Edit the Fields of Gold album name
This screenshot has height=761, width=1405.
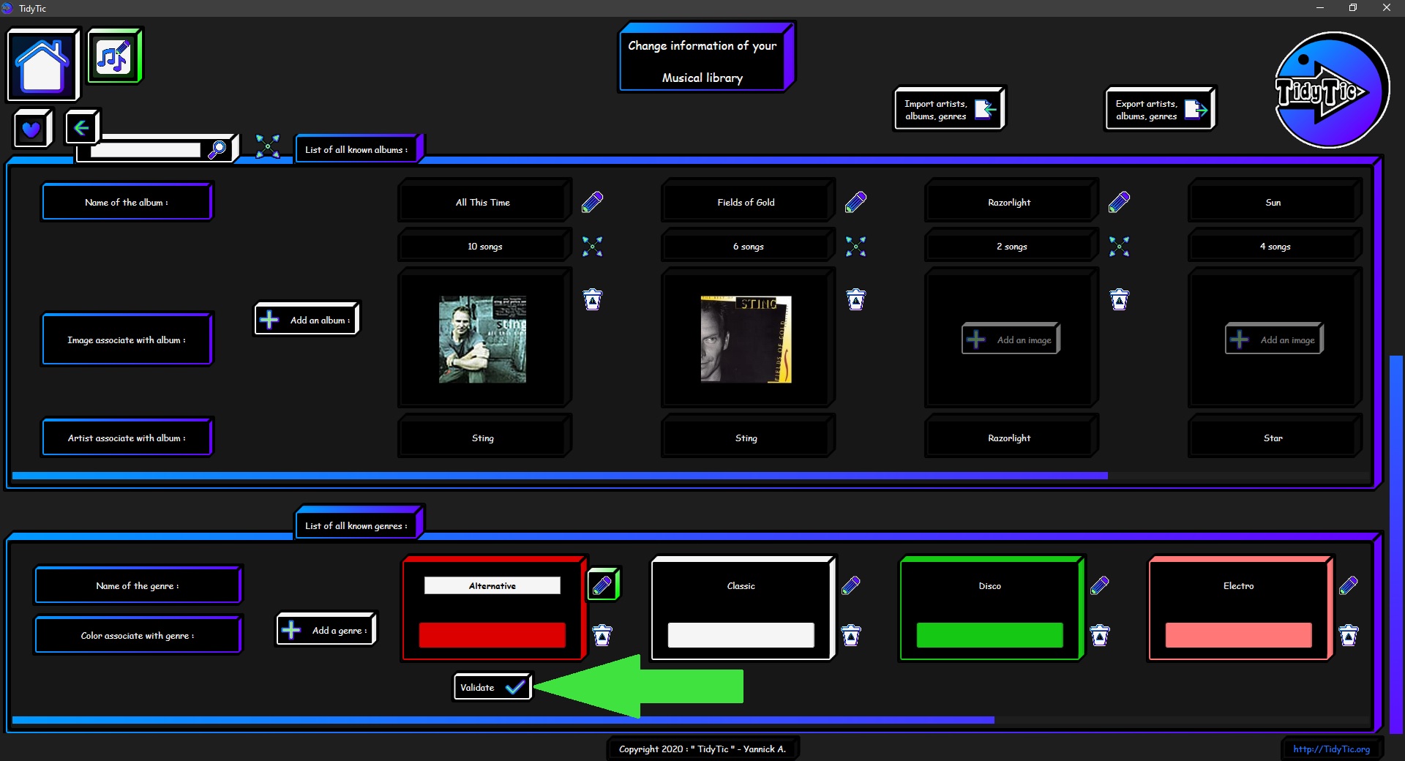(x=855, y=202)
